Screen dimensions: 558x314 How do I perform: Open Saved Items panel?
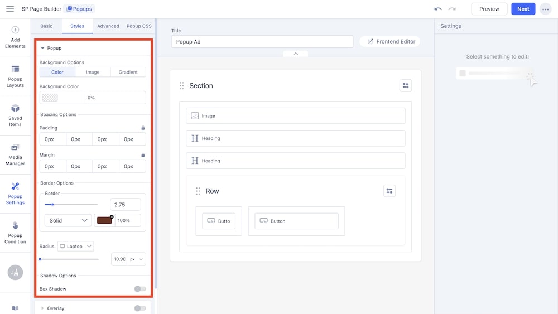tap(15, 115)
